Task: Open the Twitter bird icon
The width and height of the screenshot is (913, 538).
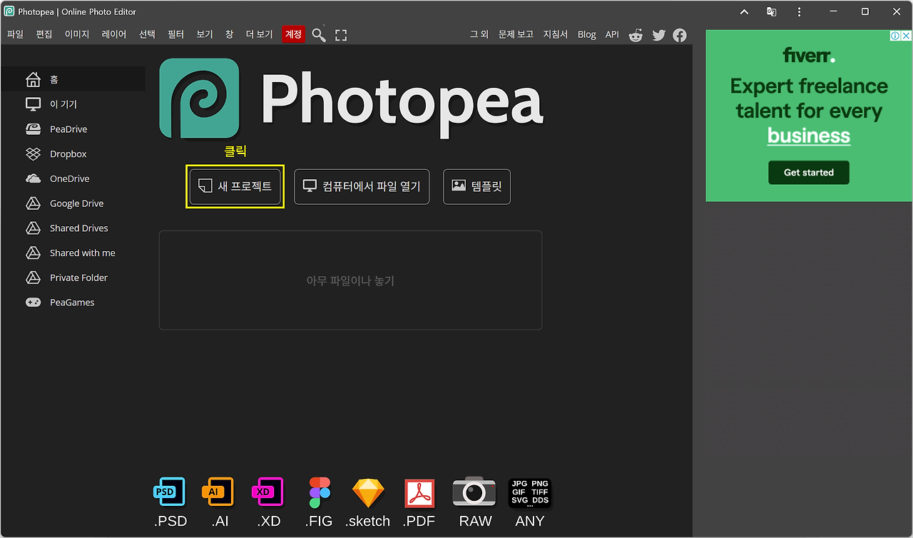Action: pos(658,35)
